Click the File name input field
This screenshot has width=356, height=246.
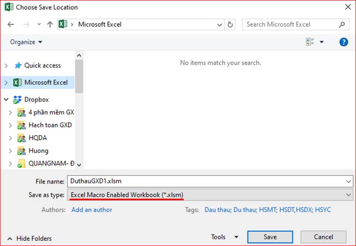click(205, 181)
